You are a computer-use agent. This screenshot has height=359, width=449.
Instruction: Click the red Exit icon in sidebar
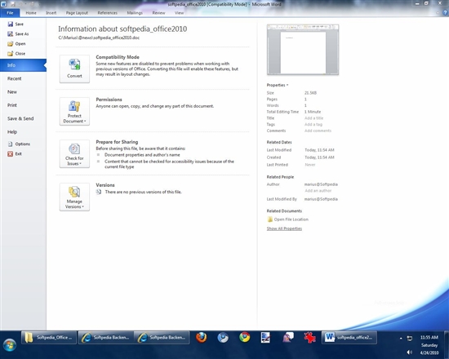point(11,153)
